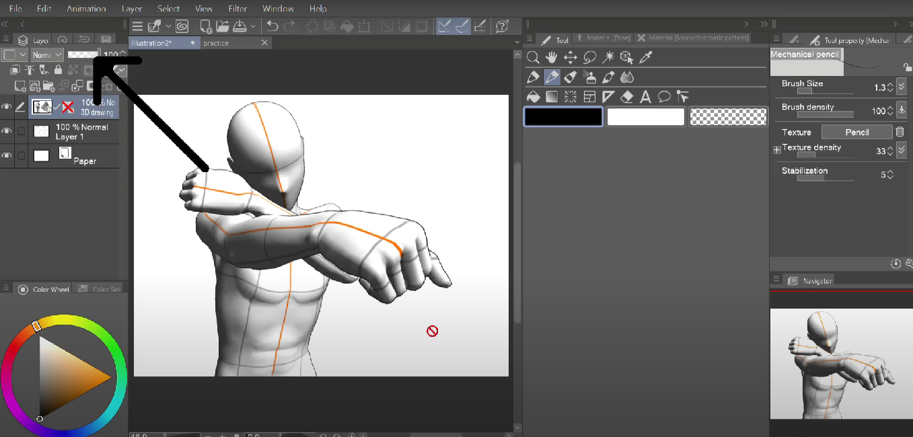913x437 pixels.
Task: Pick the Eyedropper tool
Action: pyautogui.click(x=645, y=58)
